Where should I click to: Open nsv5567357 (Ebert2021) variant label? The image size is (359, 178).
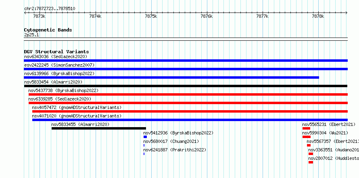[x=333, y=141]
